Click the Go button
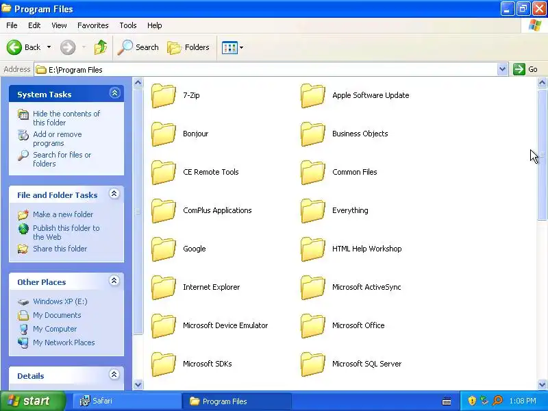548x411 pixels. coord(525,70)
